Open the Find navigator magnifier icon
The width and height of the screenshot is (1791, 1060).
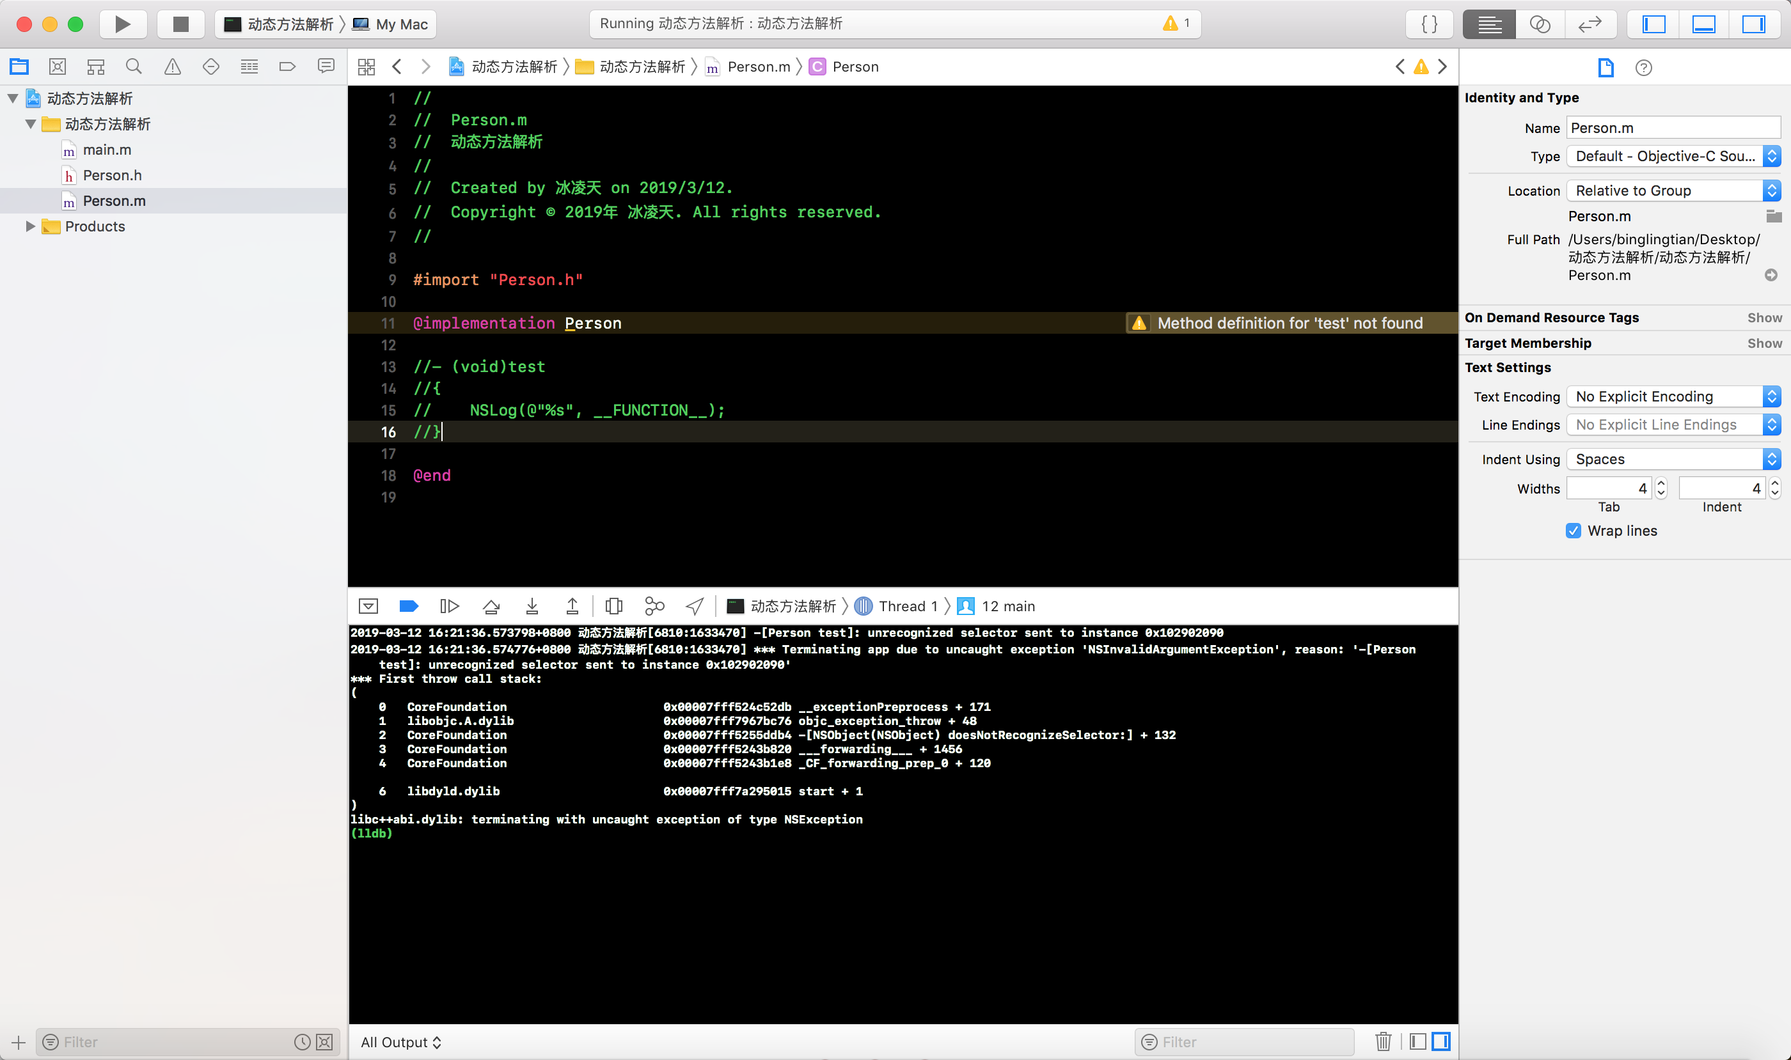point(134,66)
